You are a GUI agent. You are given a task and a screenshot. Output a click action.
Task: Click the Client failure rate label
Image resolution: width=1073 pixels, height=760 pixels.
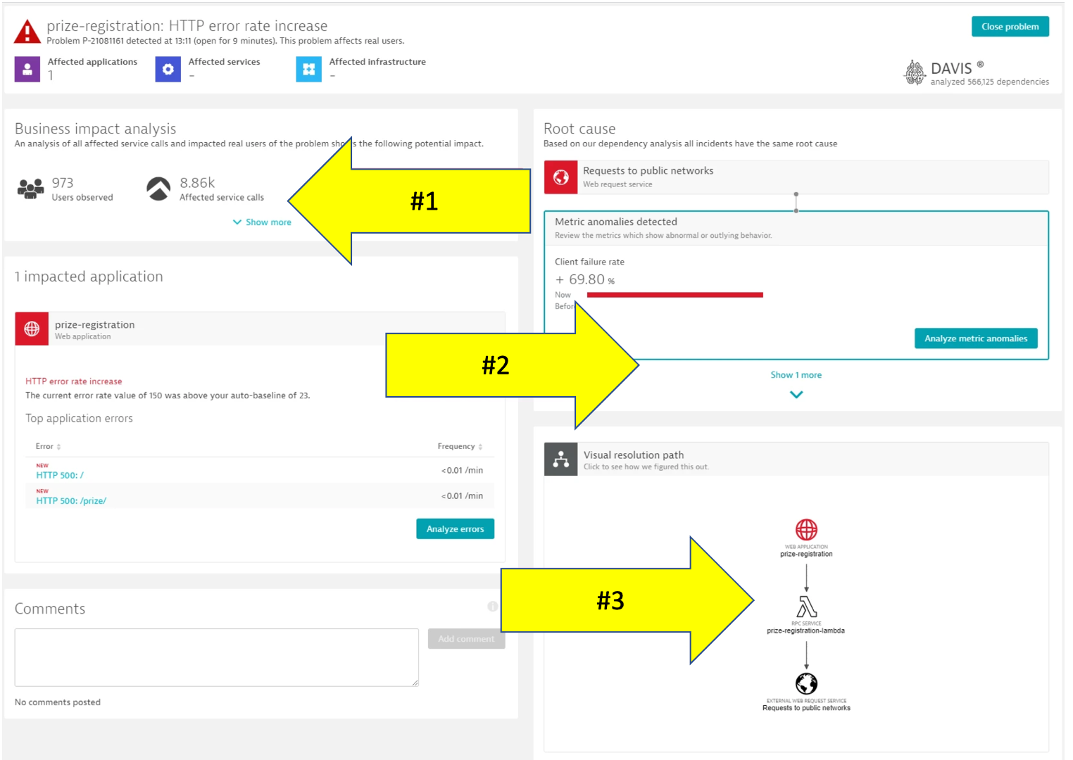pos(589,262)
